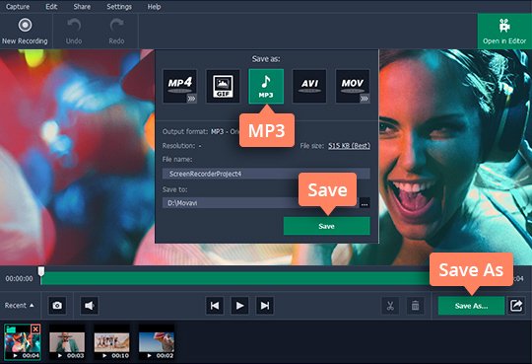Viewport: 532px width, 364px height.
Task: Click the timeline playhead marker
Action: coord(41,271)
